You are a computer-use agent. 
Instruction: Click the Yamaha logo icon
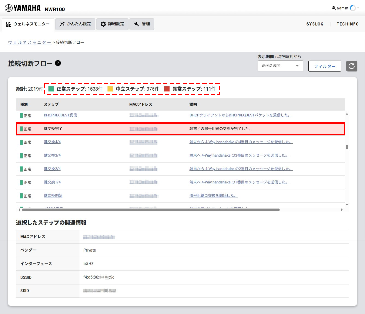[x=9, y=8]
